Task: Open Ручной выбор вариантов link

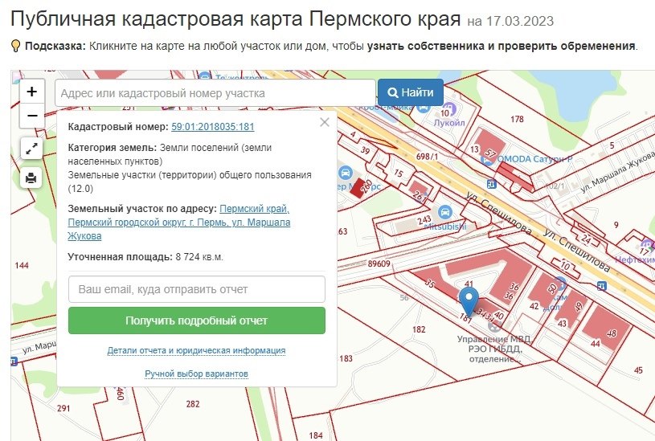Action: 196,374
